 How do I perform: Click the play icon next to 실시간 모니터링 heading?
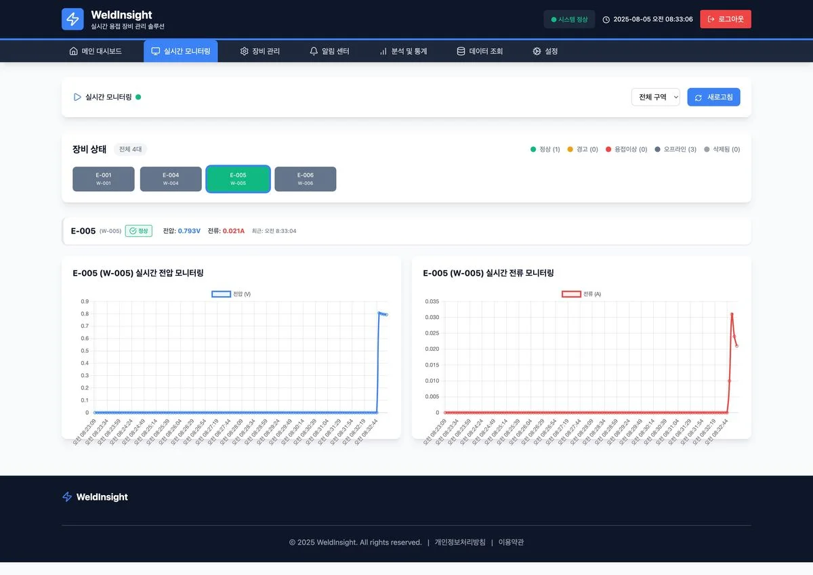tap(77, 97)
